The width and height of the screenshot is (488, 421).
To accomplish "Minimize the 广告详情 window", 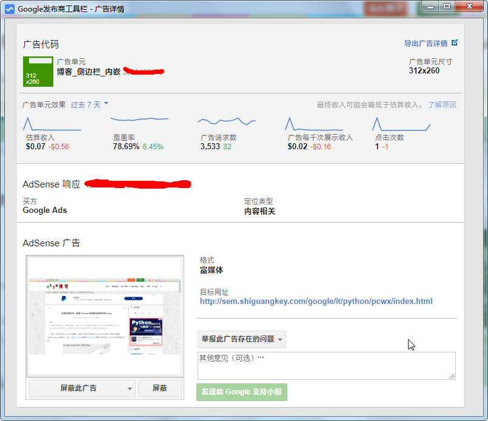I will click(x=429, y=6).
